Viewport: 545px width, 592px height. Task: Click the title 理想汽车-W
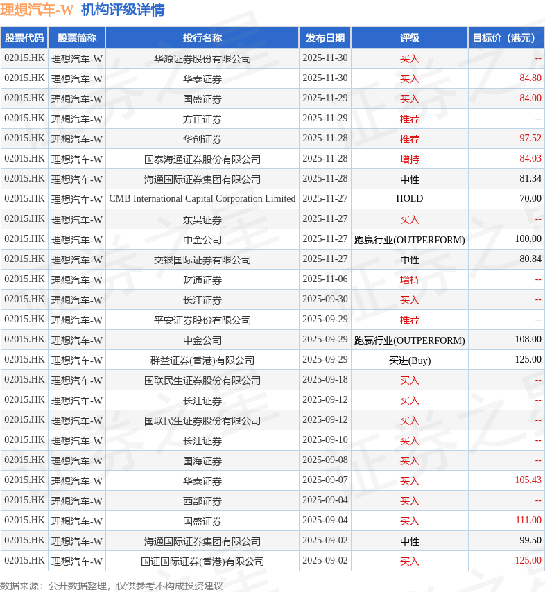tap(37, 10)
